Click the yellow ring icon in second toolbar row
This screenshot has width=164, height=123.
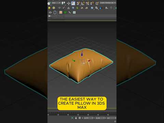[x=54, y=8]
